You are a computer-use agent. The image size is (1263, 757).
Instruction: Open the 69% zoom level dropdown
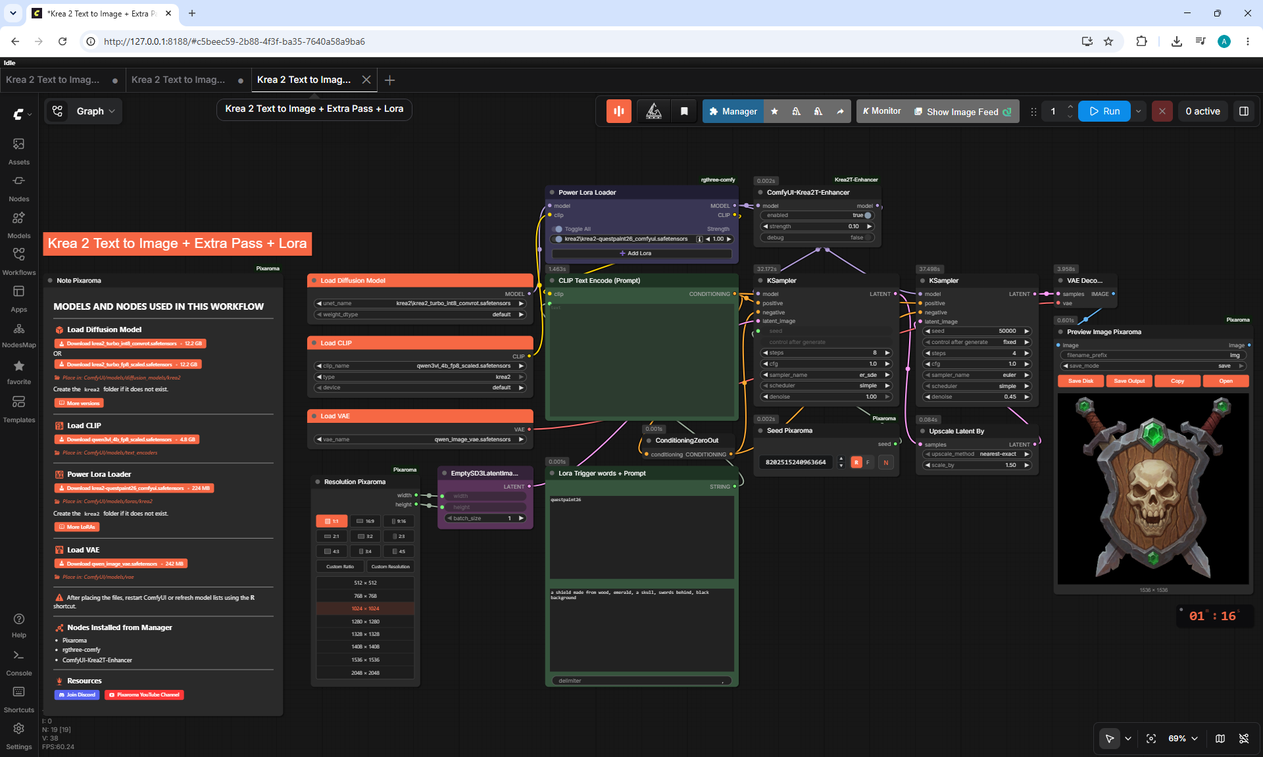tap(1183, 739)
